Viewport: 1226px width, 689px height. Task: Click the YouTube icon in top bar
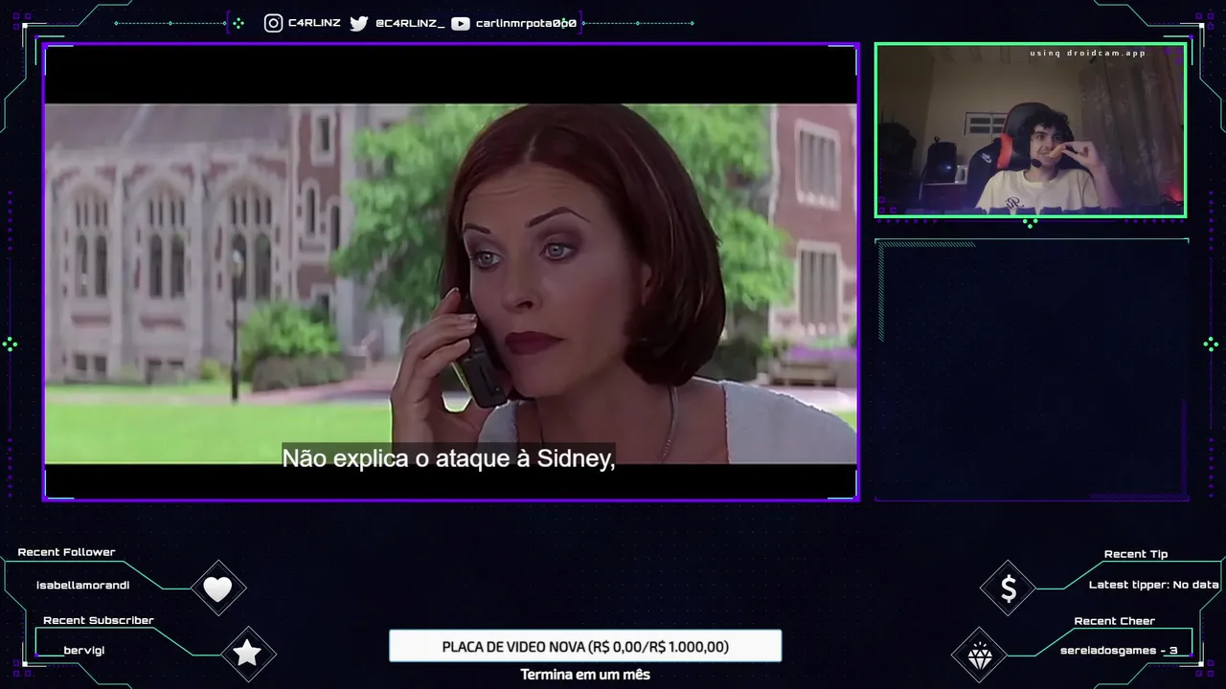[460, 23]
